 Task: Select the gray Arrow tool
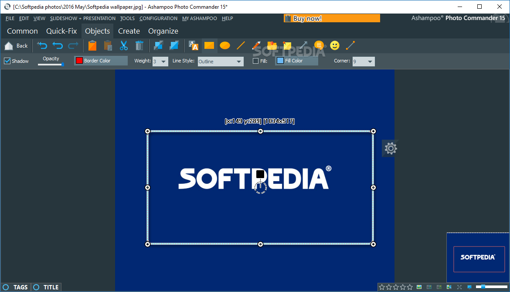(303, 45)
